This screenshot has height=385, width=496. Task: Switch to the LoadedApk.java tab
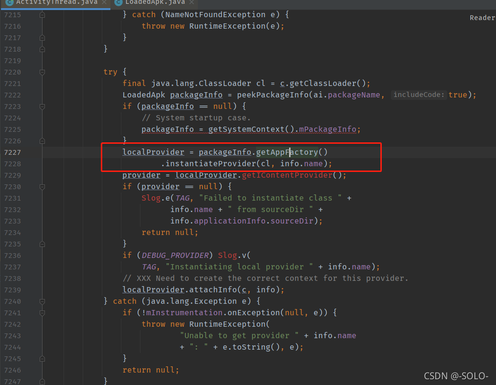pos(155,2)
